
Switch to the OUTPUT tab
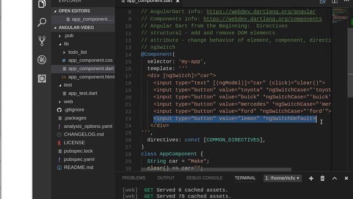[165, 178]
